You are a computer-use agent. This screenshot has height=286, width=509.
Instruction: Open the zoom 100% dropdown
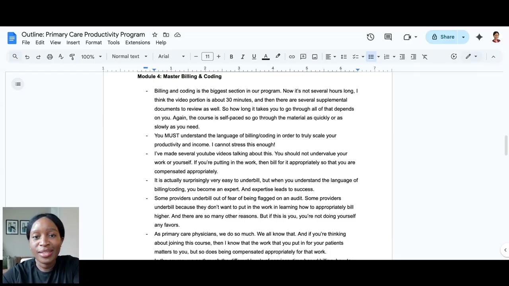[91, 56]
